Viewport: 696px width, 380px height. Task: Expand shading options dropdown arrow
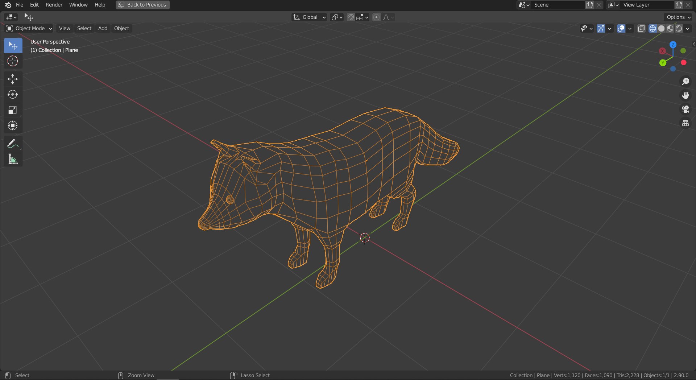(x=688, y=28)
